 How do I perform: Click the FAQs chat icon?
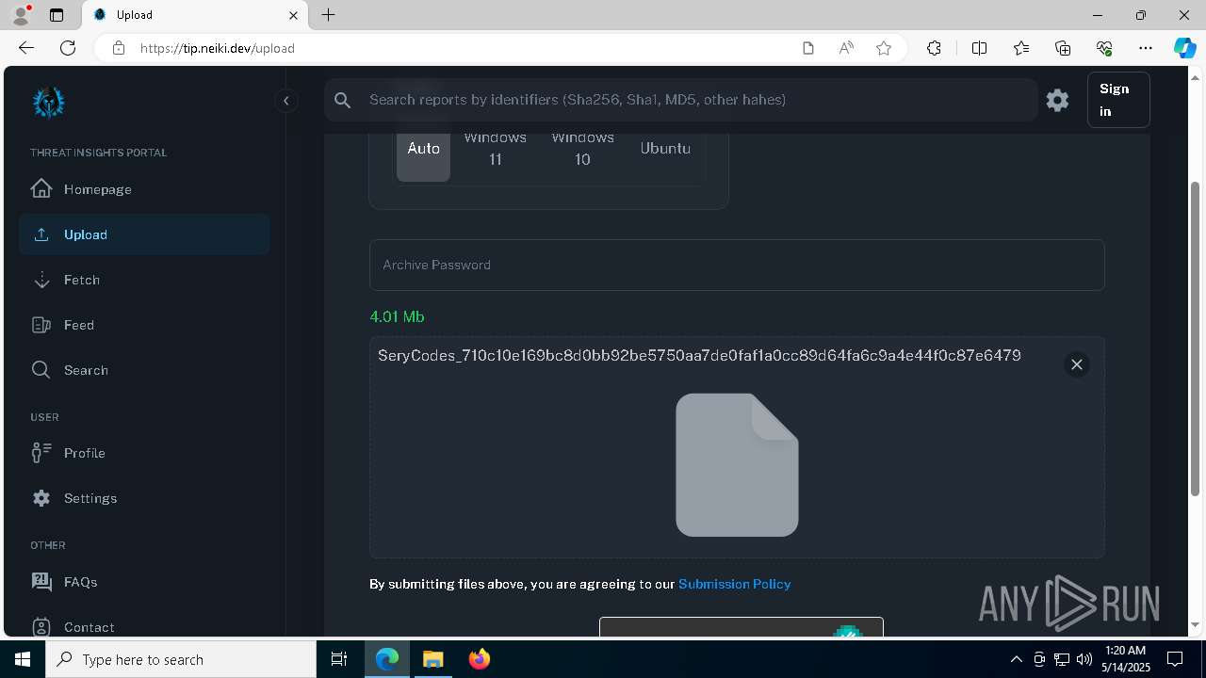point(41,582)
